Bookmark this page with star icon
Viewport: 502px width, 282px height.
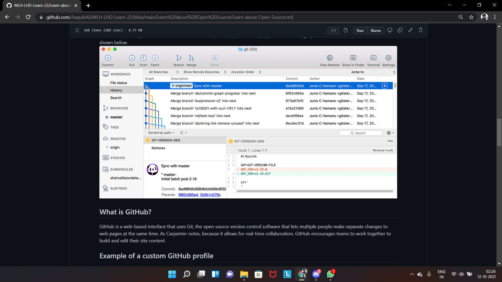tap(471, 17)
